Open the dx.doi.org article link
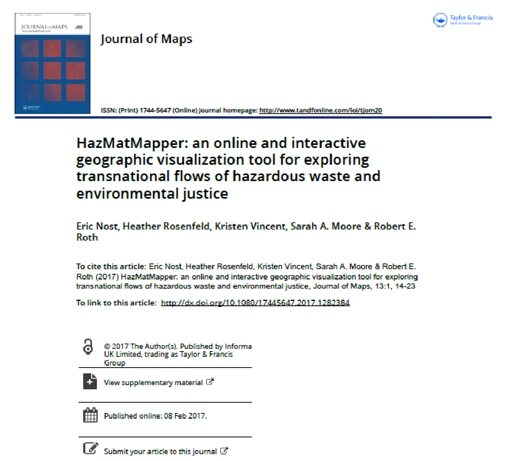This screenshot has height=461, width=506. point(255,303)
